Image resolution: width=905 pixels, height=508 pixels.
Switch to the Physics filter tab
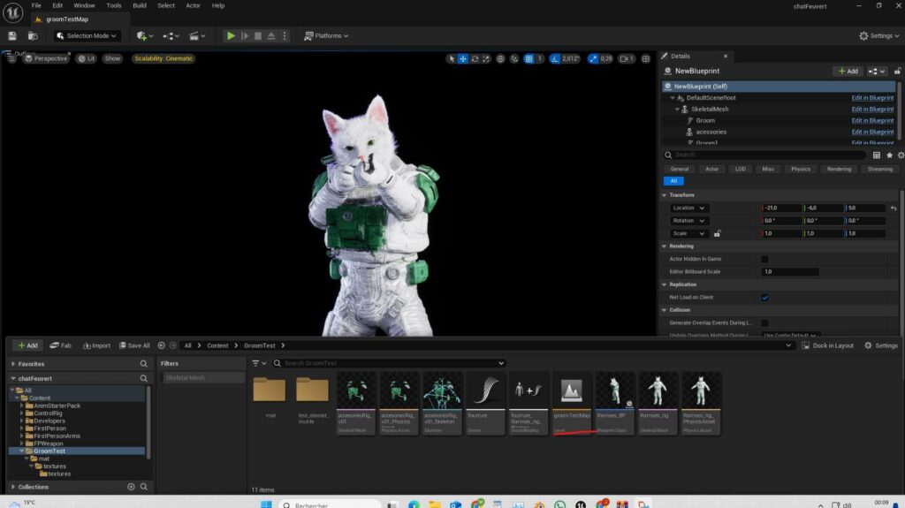pos(800,169)
